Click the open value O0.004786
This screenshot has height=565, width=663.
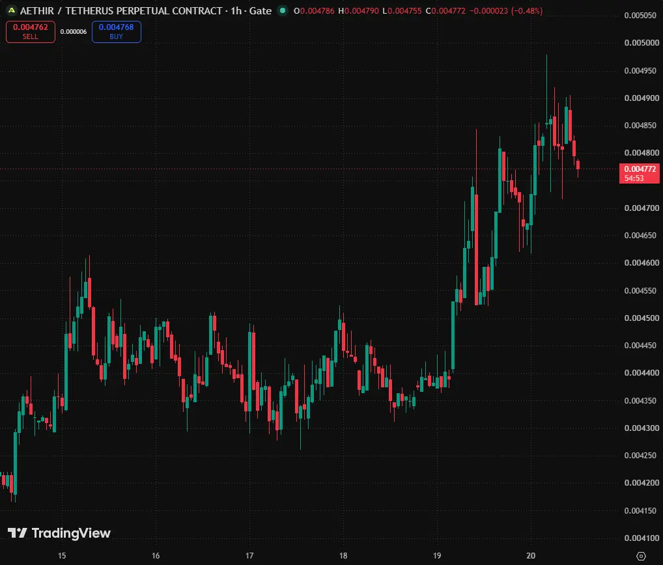point(314,11)
